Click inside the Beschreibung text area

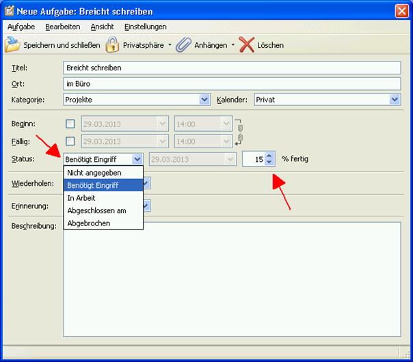pyautogui.click(x=232, y=279)
